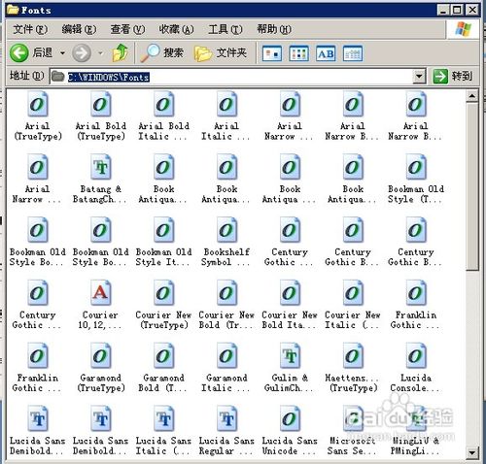Image resolution: width=486 pixels, height=464 pixels.
Task: Switch to large icons view button
Action: pyautogui.click(x=272, y=53)
